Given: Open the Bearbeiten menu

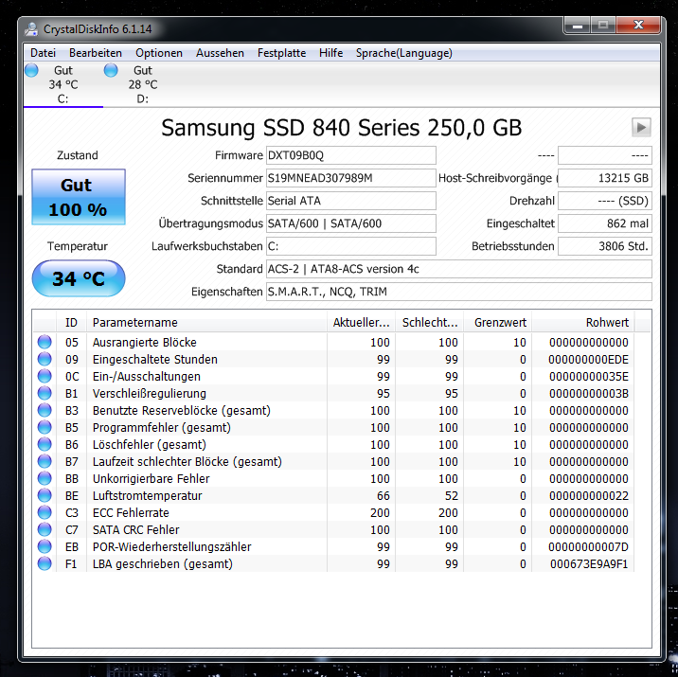Looking at the screenshot, I should [x=96, y=53].
